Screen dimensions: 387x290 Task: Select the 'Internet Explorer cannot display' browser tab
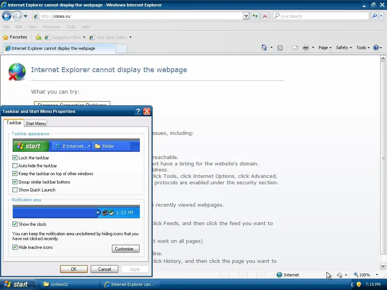(x=59, y=48)
